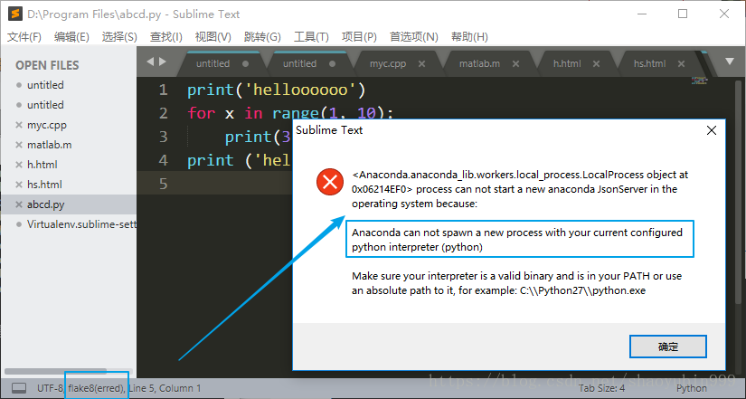746x399 pixels.
Task: Open the 视图(V) menu
Action: point(213,37)
